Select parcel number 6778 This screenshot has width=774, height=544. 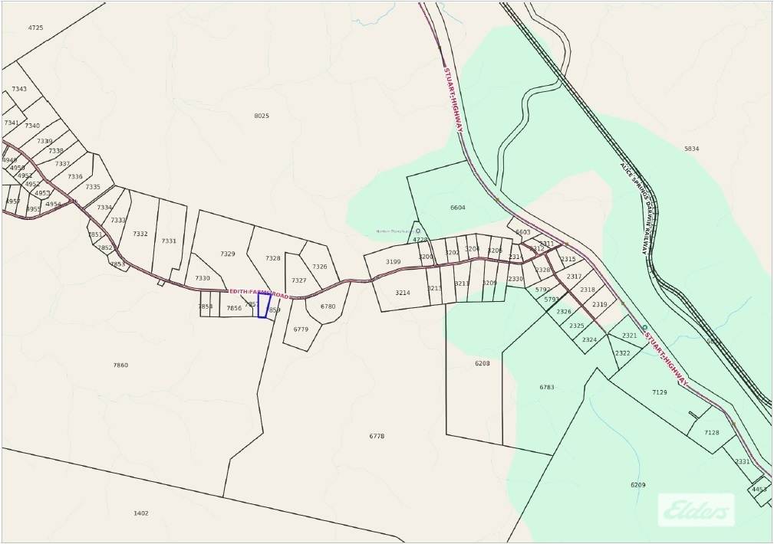tap(377, 436)
